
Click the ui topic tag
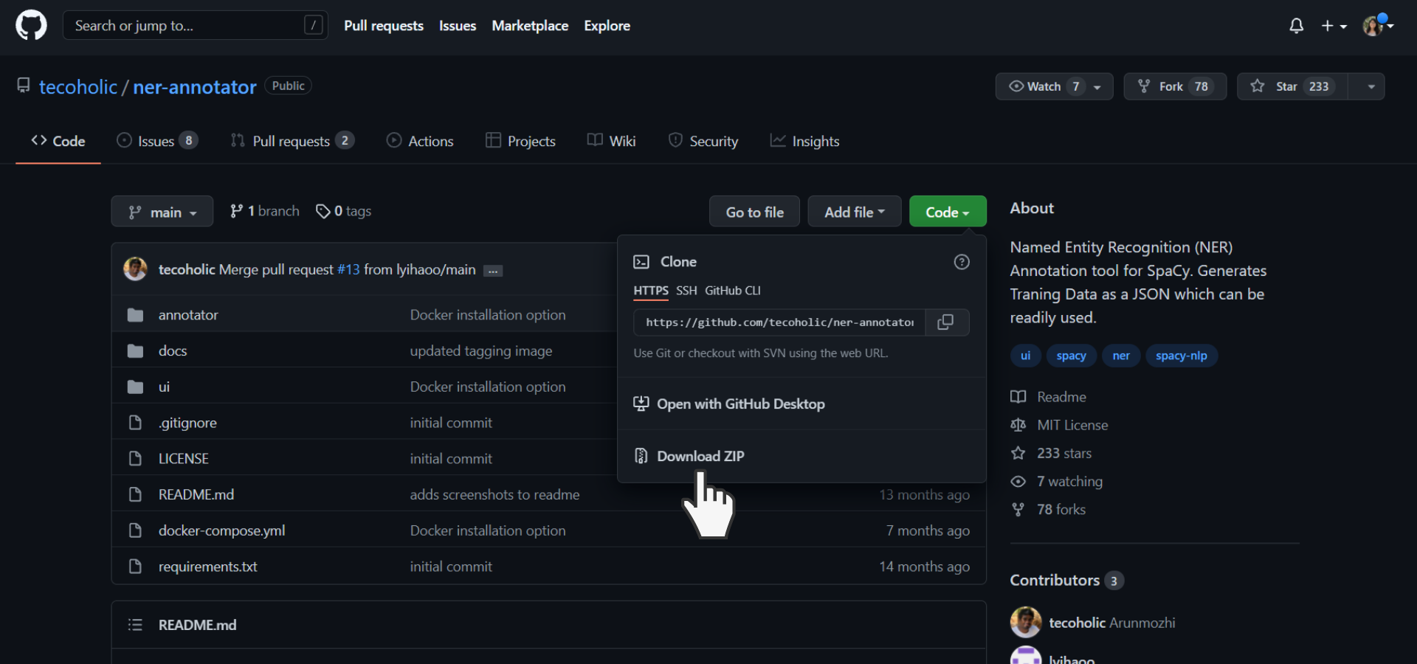click(x=1025, y=356)
